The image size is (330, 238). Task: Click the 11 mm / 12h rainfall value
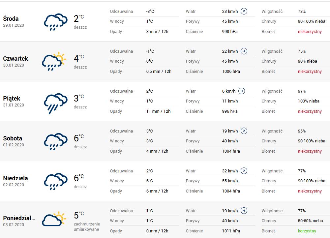point(158,111)
